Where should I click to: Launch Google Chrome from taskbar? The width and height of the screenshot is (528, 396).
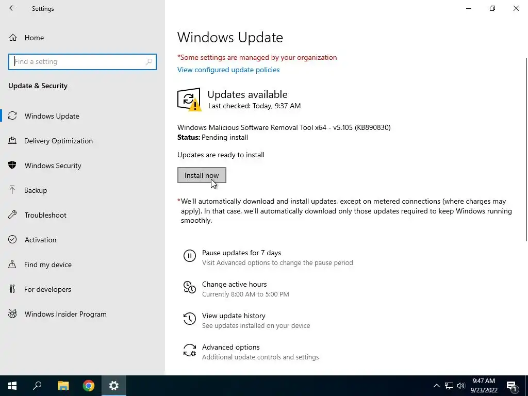click(89, 386)
